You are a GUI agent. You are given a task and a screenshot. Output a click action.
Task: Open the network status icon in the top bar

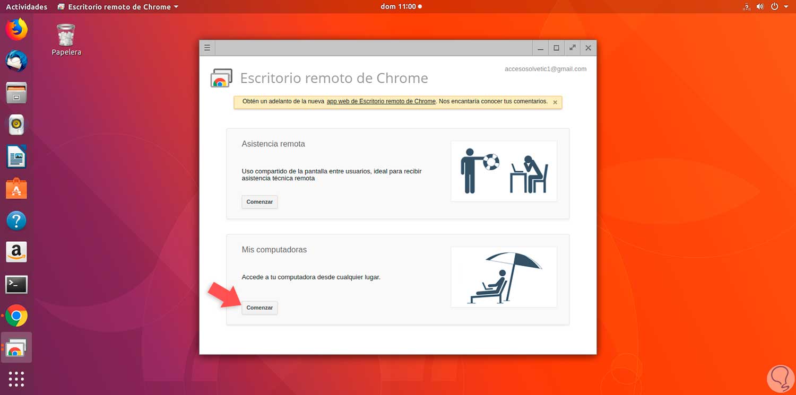[747, 7]
